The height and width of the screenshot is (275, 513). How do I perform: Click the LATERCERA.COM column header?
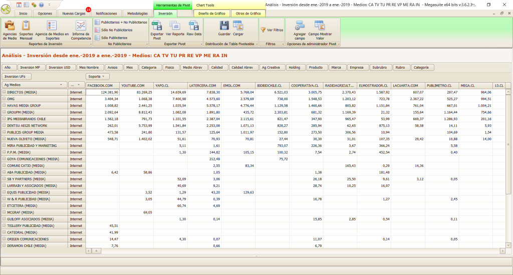click(x=204, y=85)
